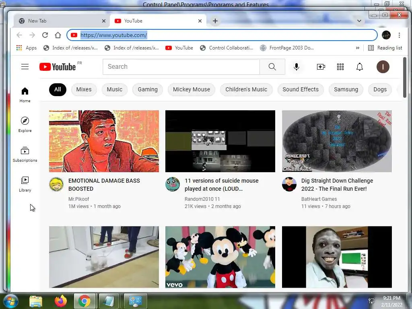Open Random2010 11 channel avatar
412x309 pixels.
coord(173,184)
